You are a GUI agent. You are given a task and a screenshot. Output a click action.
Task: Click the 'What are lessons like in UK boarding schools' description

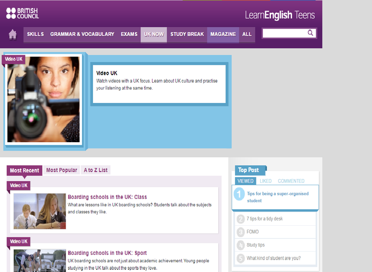tap(140, 208)
